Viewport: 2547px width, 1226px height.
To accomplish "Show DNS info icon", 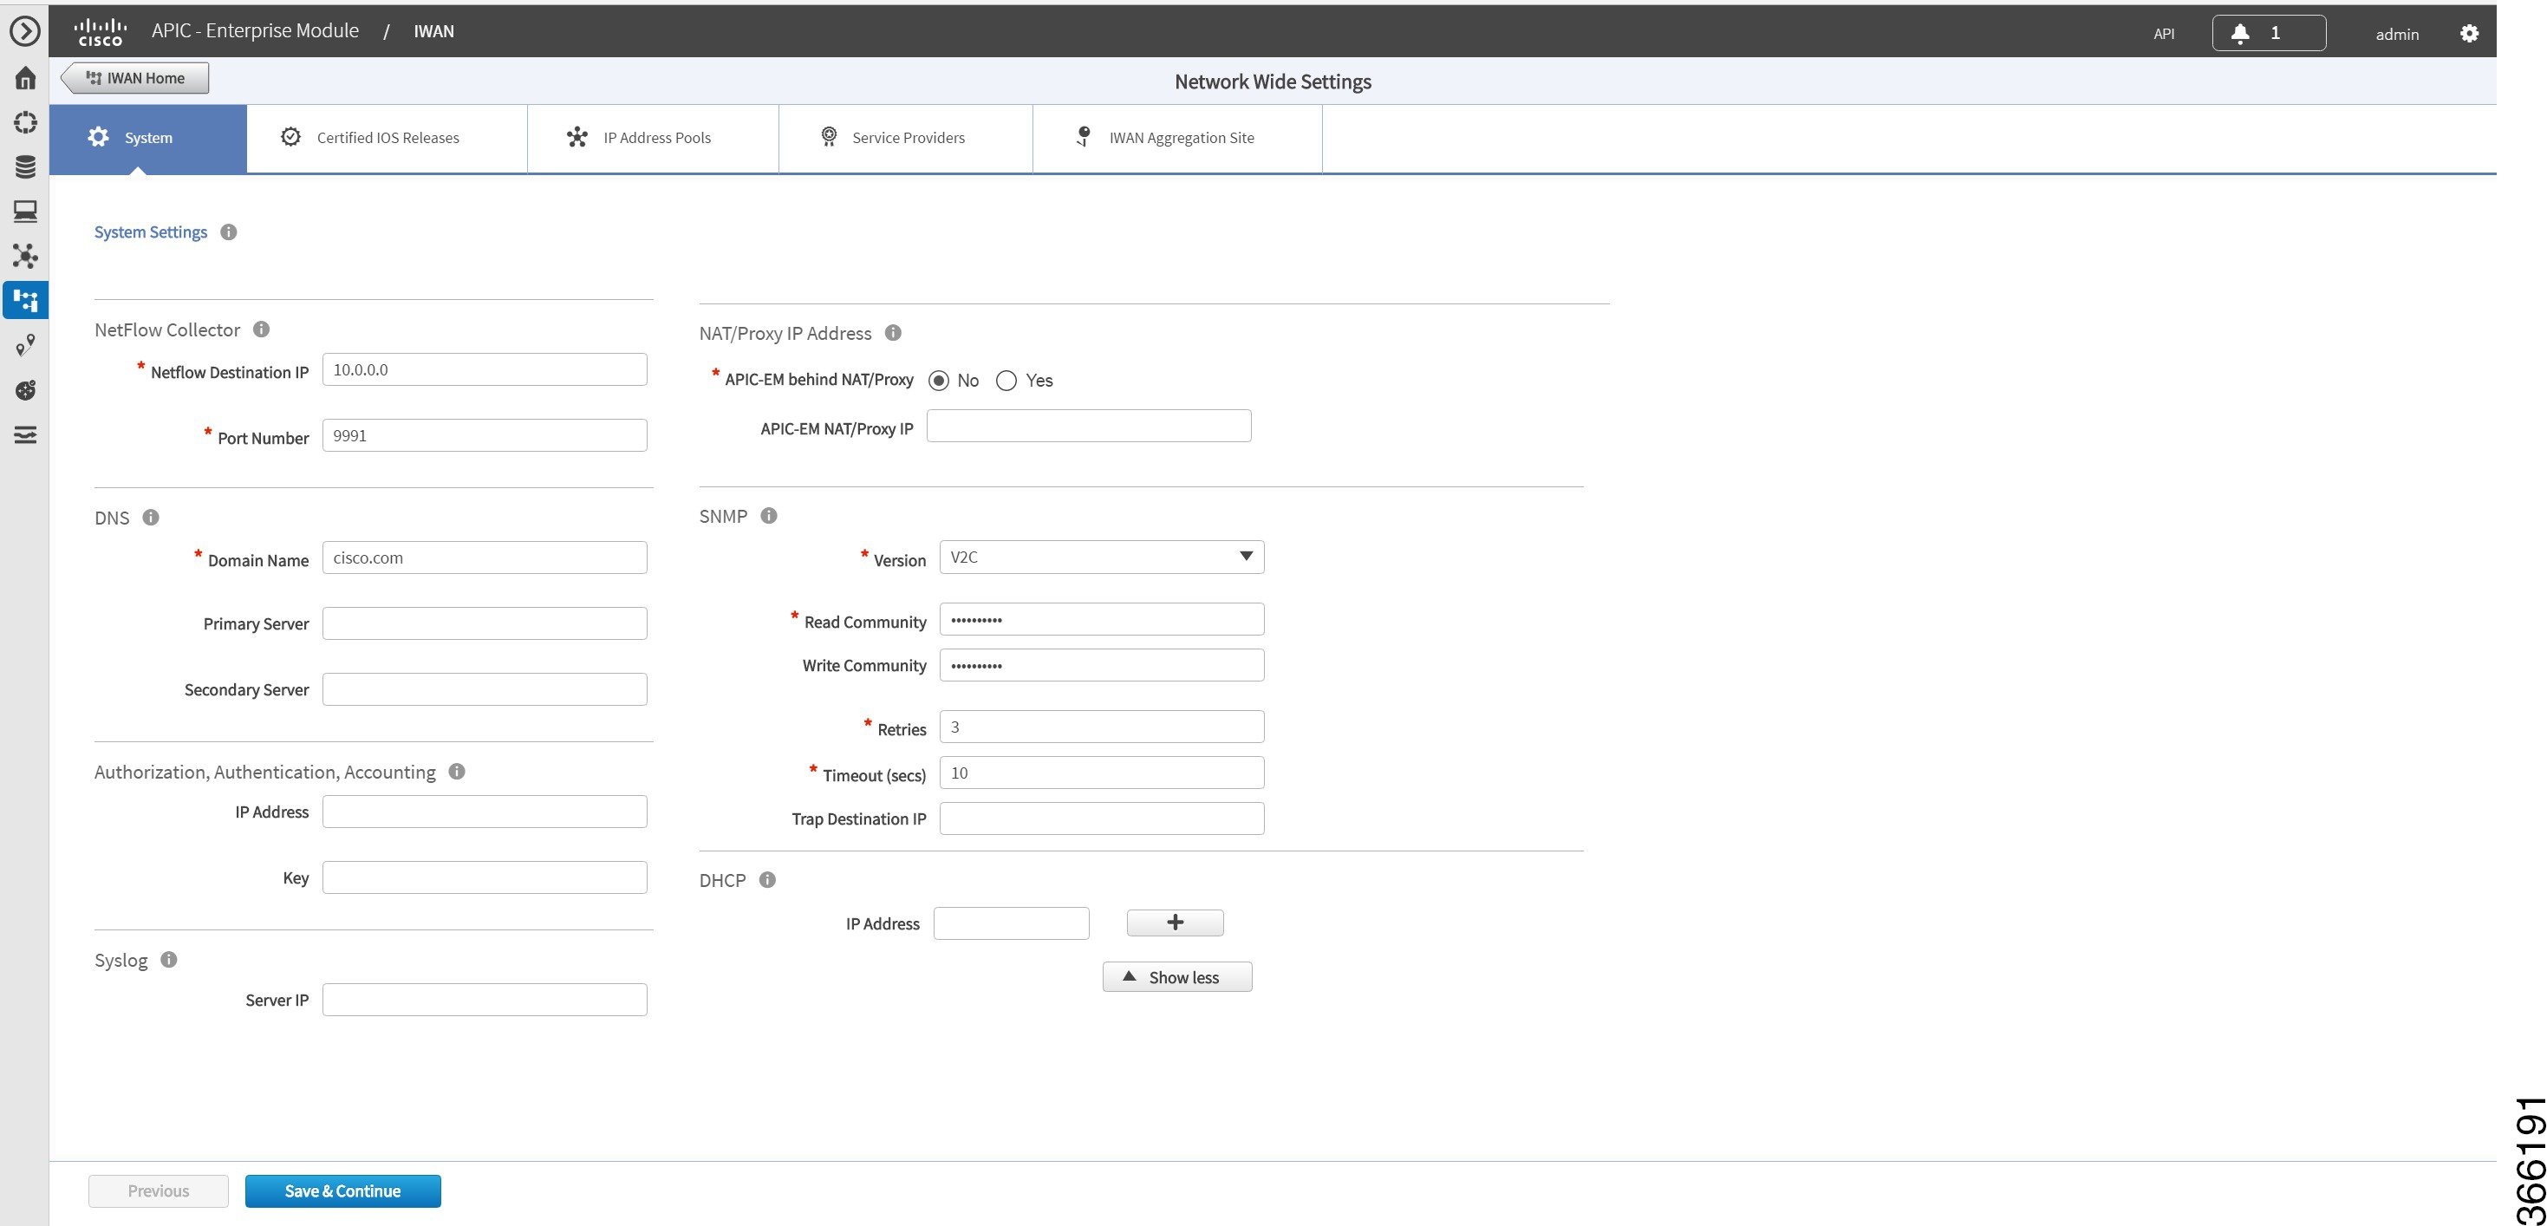I will pyautogui.click(x=150, y=517).
